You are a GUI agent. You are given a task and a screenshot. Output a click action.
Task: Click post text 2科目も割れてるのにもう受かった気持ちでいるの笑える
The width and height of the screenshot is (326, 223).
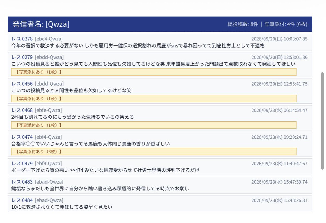[73, 117]
